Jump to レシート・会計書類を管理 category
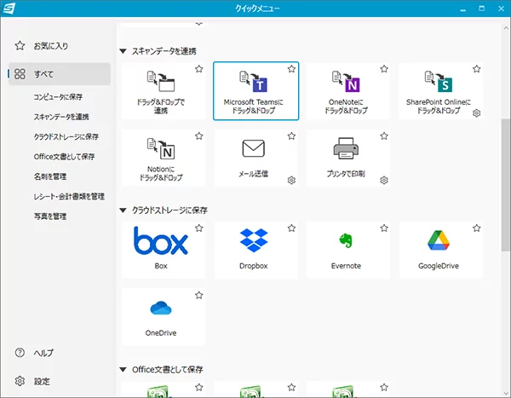The width and height of the screenshot is (511, 398). pyautogui.click(x=69, y=196)
